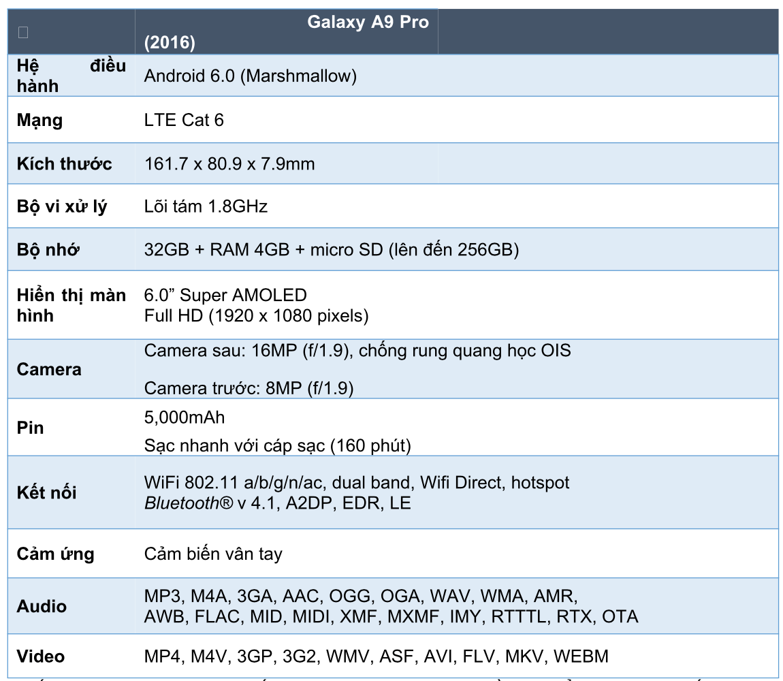Viewport: 783px width, 681px height.
Task: Select the 'Pin' row label
Action: [30, 428]
